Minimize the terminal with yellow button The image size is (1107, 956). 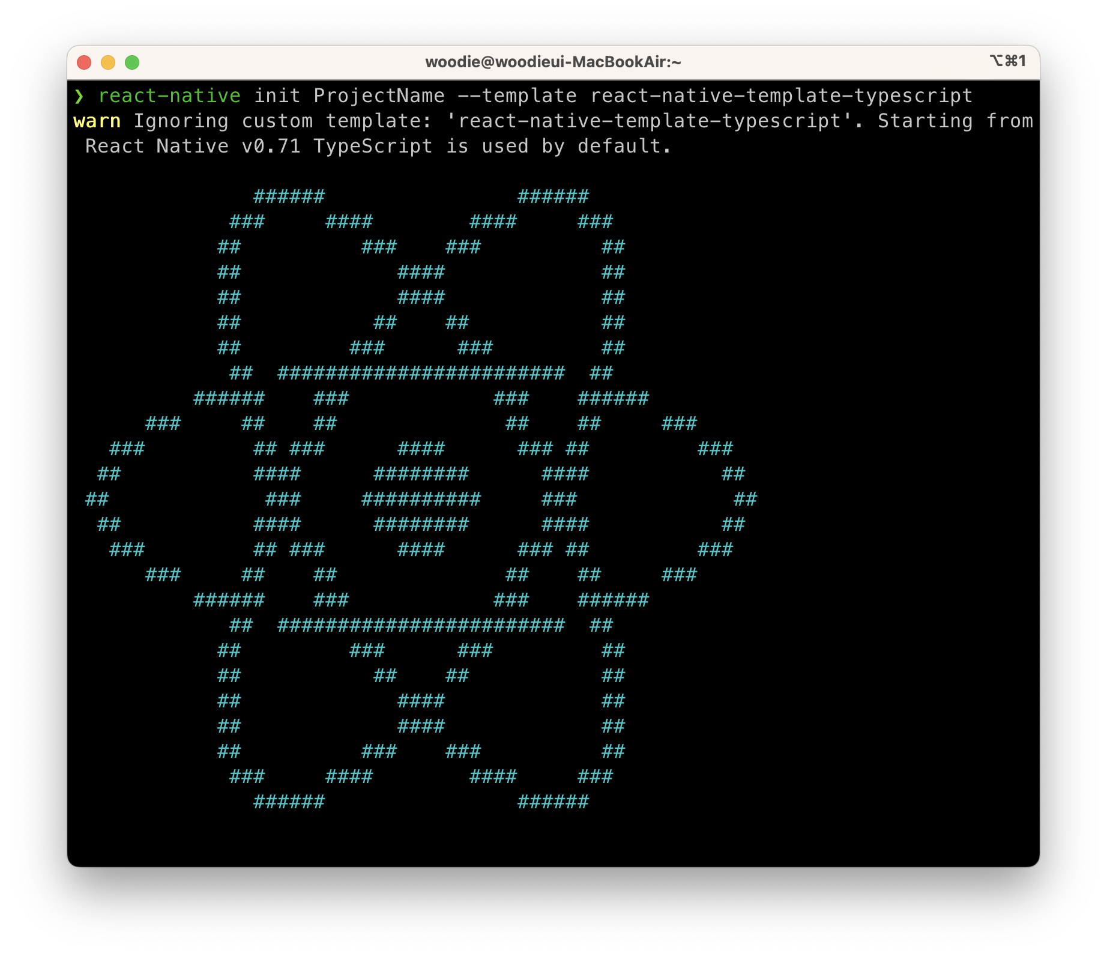click(x=108, y=62)
